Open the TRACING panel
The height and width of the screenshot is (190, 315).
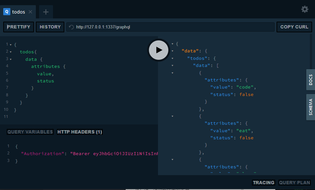coord(263,183)
